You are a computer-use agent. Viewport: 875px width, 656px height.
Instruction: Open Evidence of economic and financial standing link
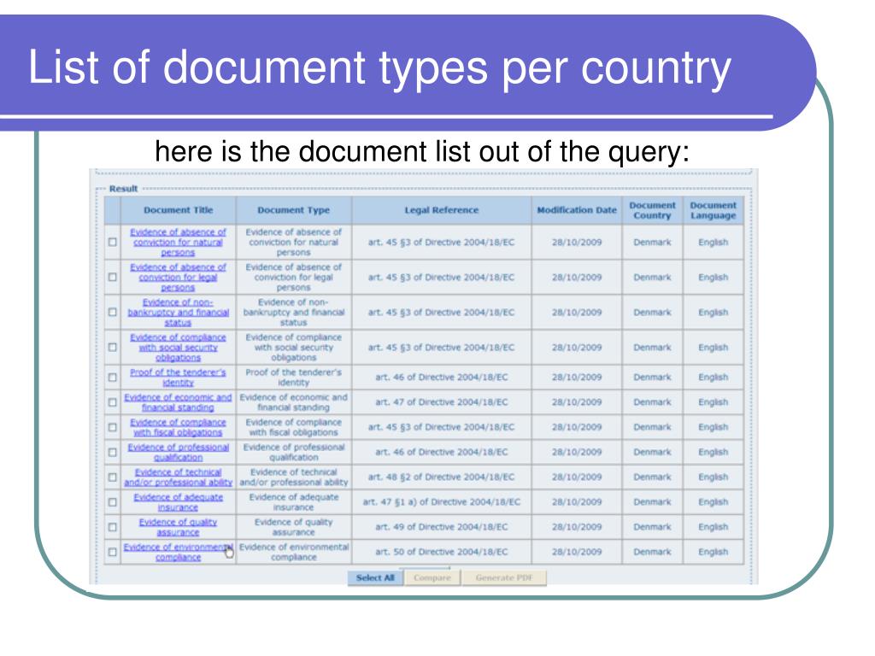178,402
